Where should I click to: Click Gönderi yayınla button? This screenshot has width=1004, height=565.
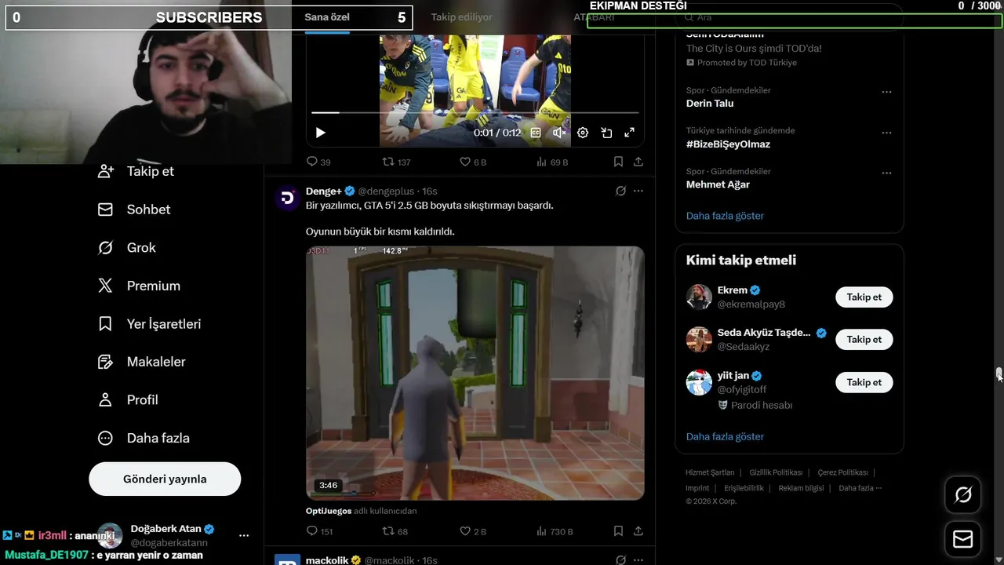(165, 479)
